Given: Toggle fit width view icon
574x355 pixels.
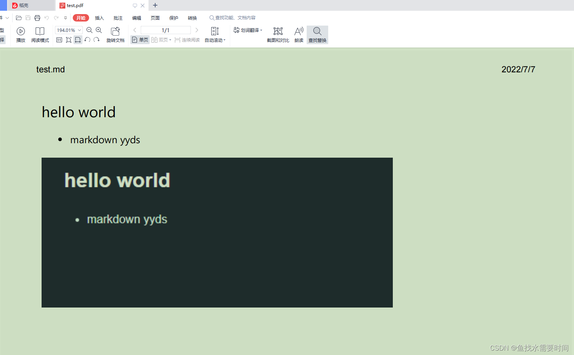Looking at the screenshot, I should coord(78,40).
